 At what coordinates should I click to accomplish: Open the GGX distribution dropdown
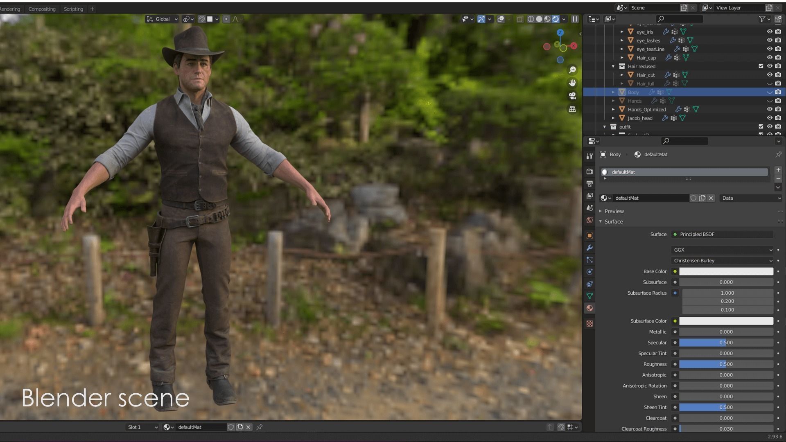click(723, 250)
